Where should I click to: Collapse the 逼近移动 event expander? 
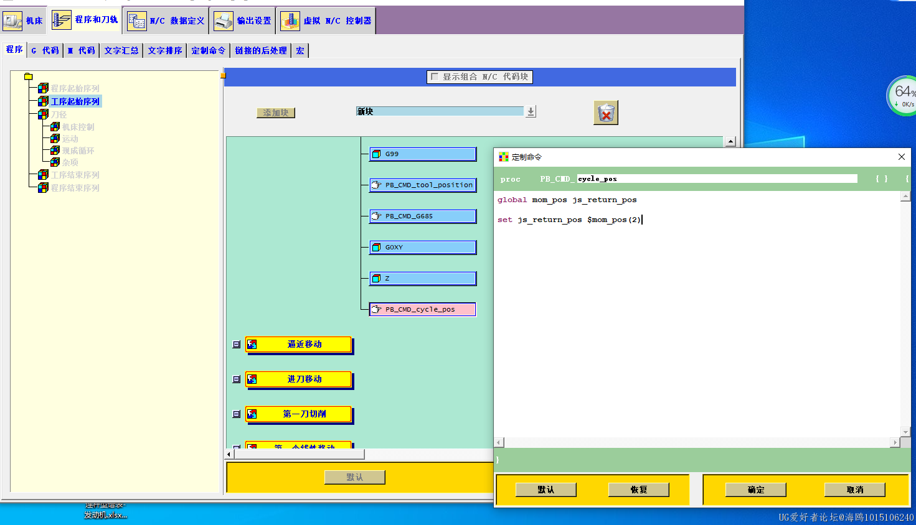[237, 345]
